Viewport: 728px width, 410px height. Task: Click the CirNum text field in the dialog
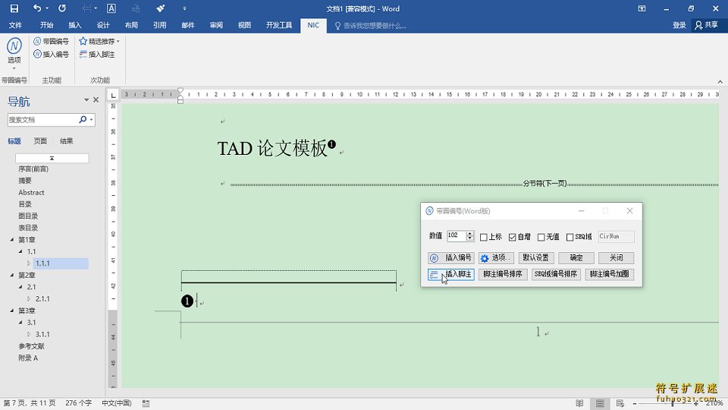616,236
